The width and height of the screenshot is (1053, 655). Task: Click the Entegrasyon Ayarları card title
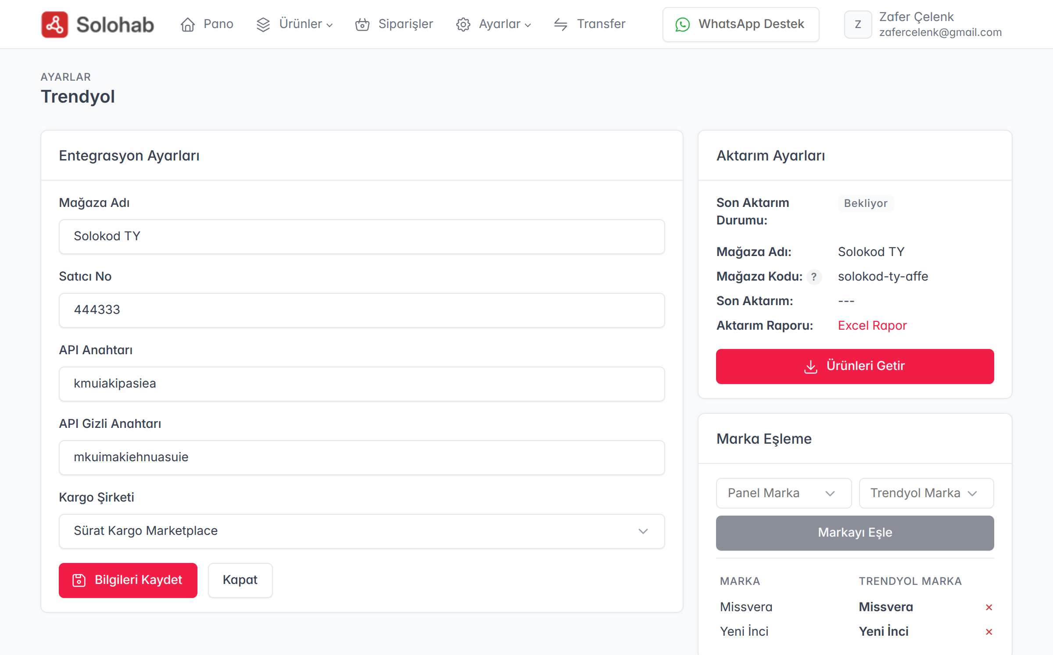tap(129, 156)
